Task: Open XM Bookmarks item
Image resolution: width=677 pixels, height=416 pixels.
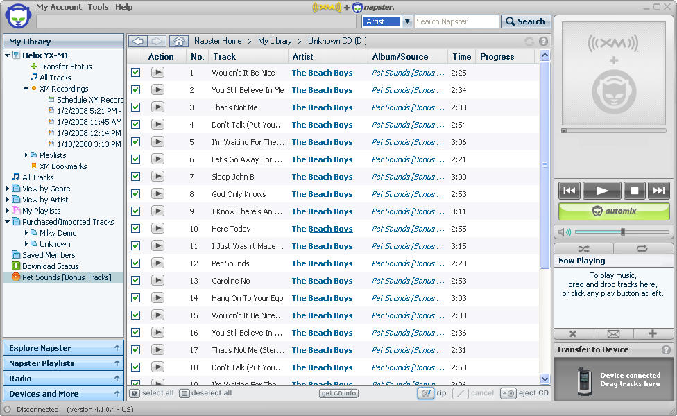Action: point(63,166)
